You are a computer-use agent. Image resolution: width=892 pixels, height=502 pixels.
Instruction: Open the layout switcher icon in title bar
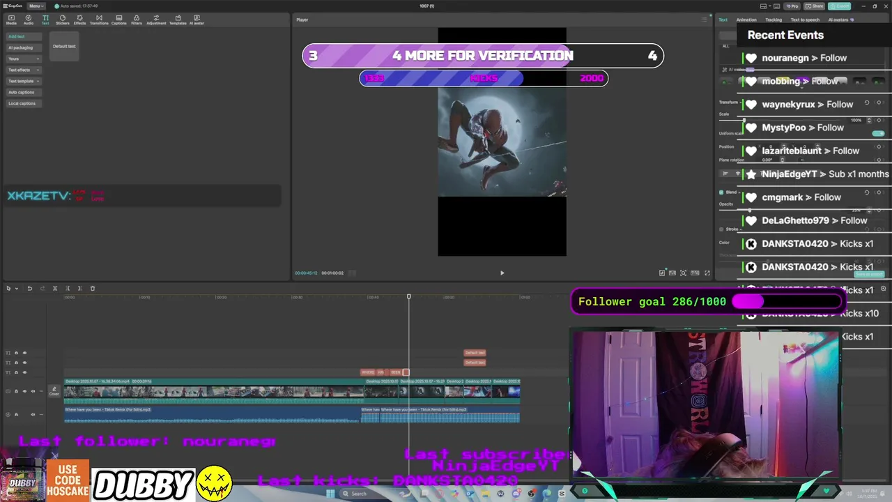763,6
